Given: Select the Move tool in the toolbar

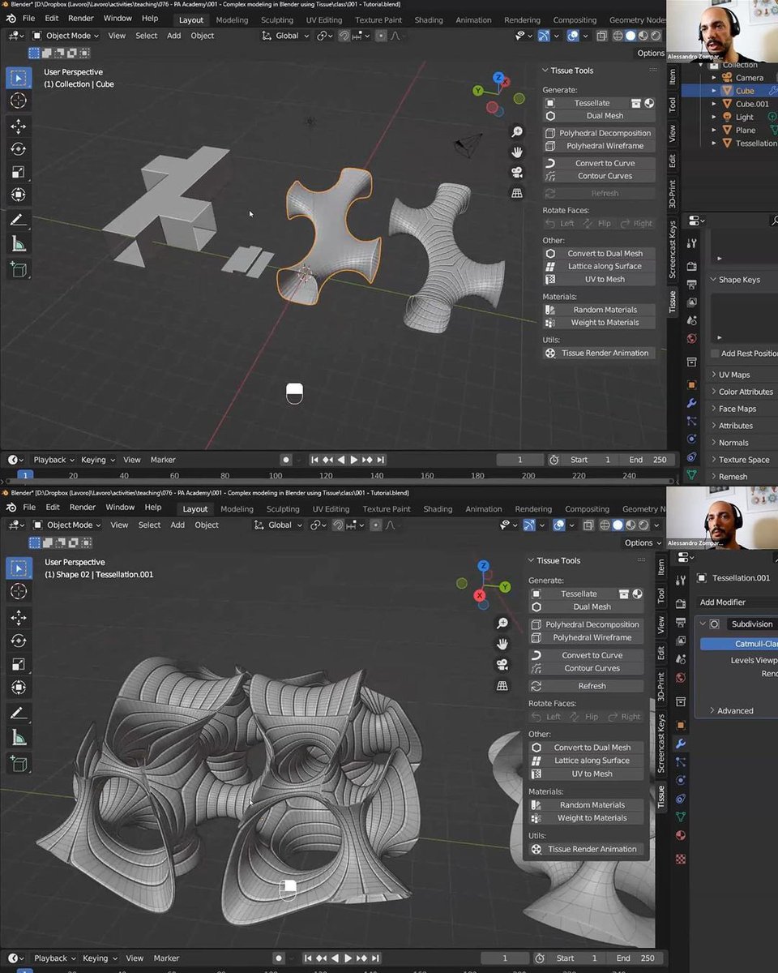Looking at the screenshot, I should coord(19,125).
